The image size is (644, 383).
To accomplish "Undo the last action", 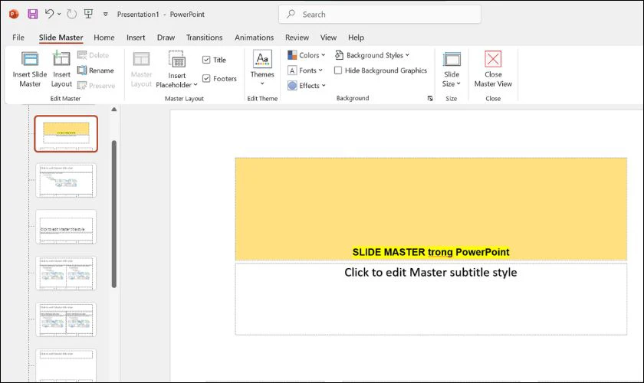I will (49, 14).
